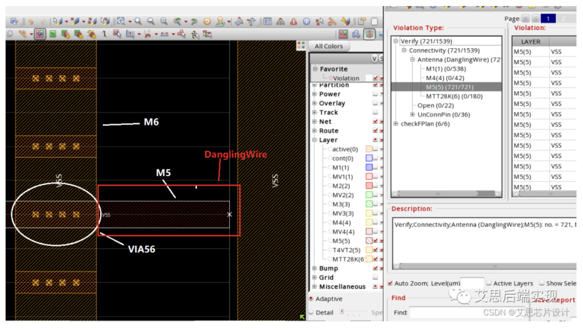Expand the UnConnPin violation node
Viewport: 583px width, 332px height.
[x=413, y=114]
